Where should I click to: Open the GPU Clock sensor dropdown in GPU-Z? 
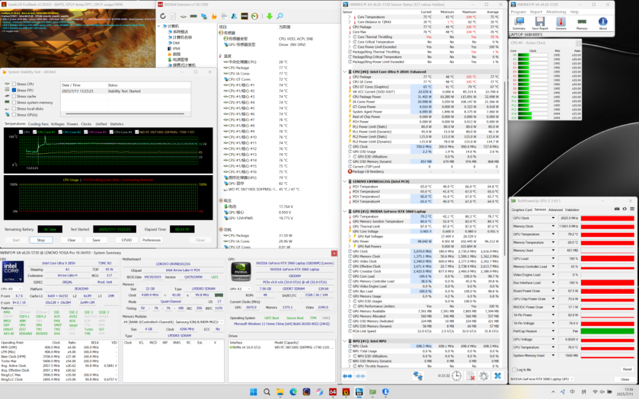coord(553,218)
